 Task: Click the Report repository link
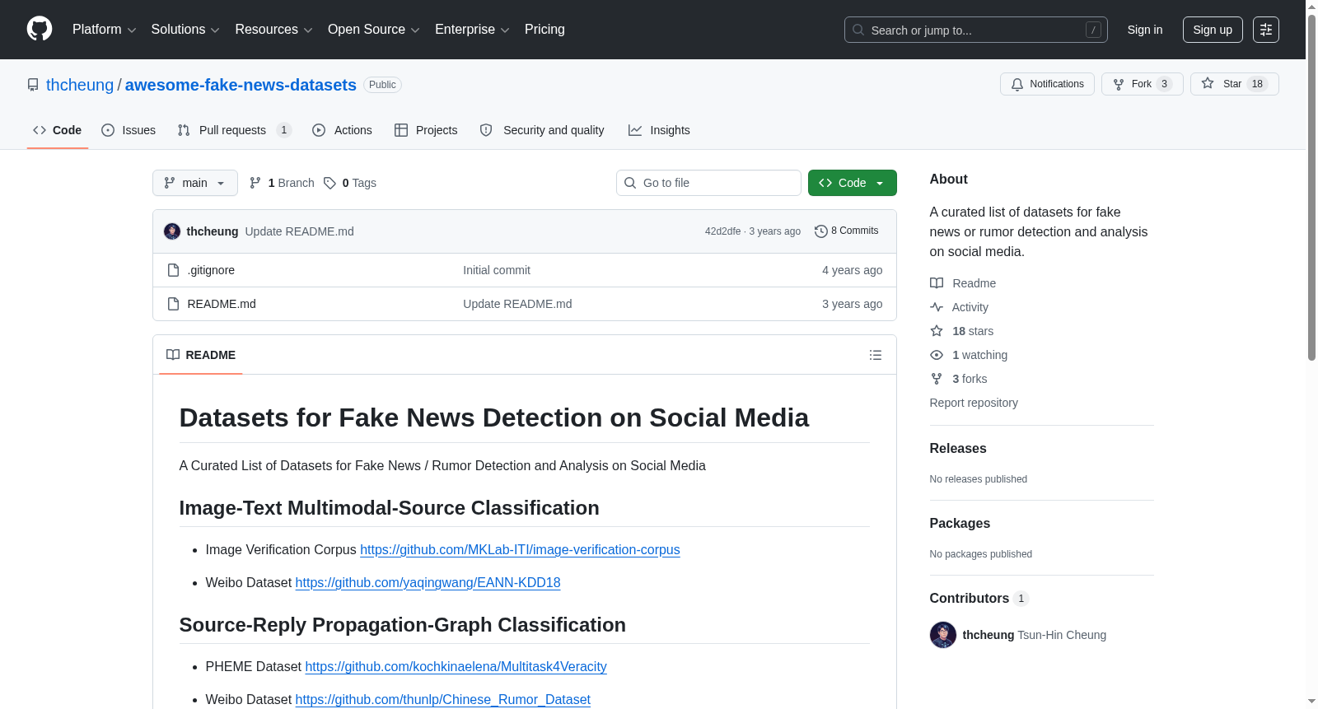click(x=974, y=403)
